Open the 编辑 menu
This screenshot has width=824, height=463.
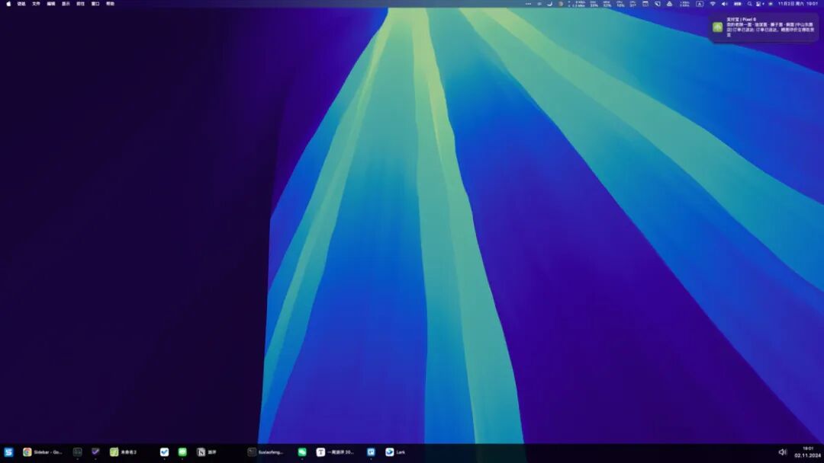[x=51, y=4]
